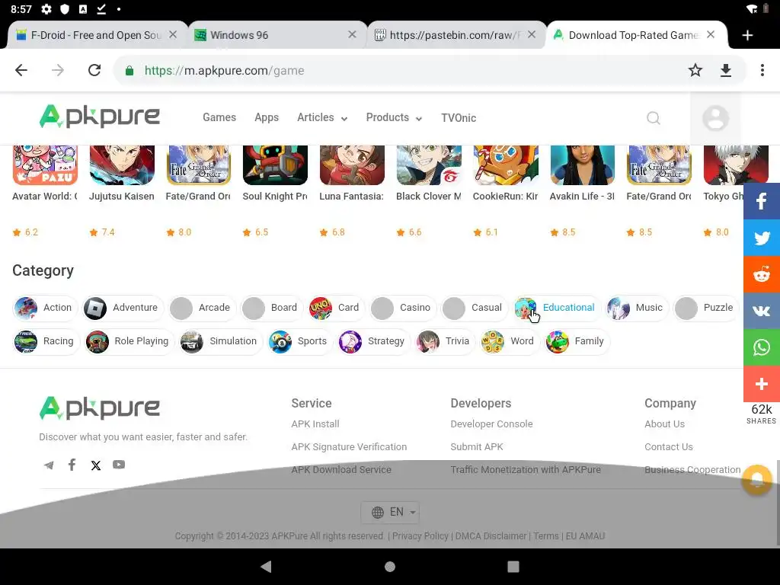This screenshot has height=585, width=780.
Task: Open the browser three-dot menu
Action: point(762,70)
